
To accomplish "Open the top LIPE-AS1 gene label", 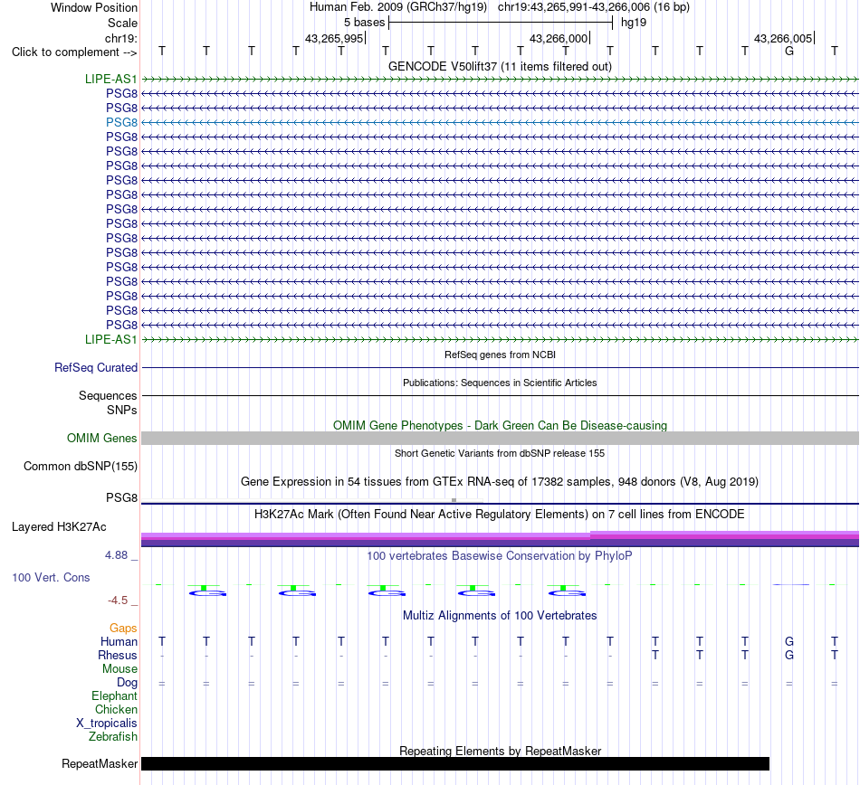I will point(110,79).
